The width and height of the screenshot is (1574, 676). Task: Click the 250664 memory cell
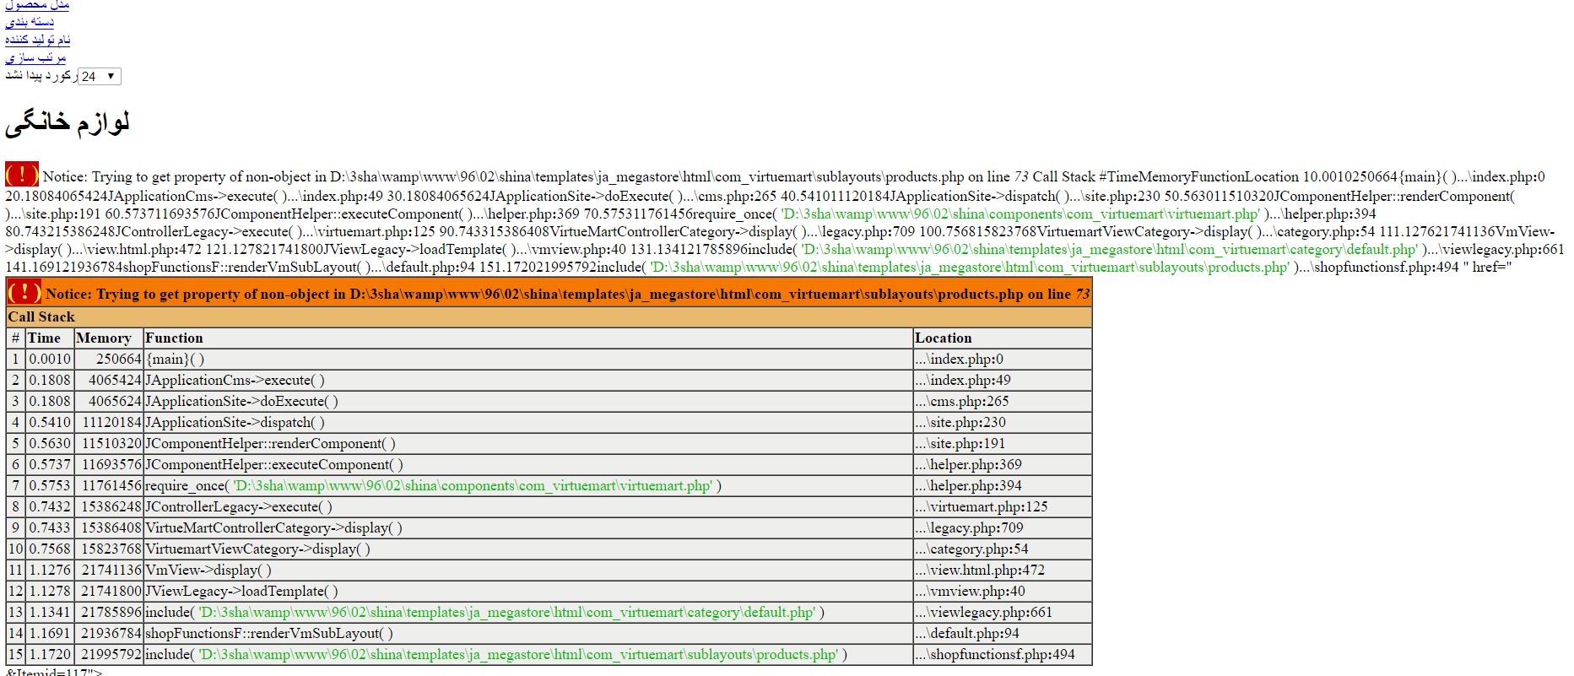(x=108, y=359)
